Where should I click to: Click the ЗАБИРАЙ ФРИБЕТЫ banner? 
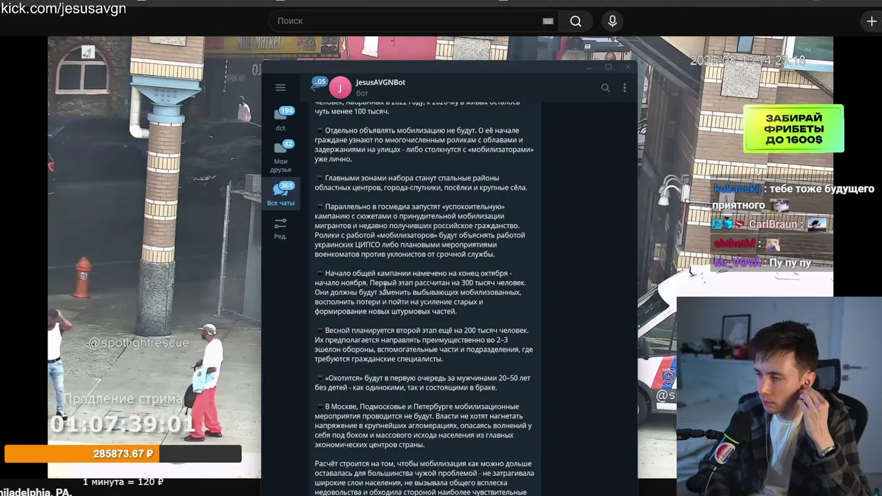(x=793, y=129)
